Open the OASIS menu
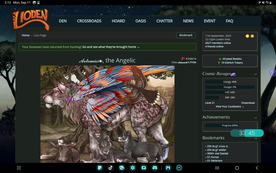The image size is (276, 173). tap(141, 21)
